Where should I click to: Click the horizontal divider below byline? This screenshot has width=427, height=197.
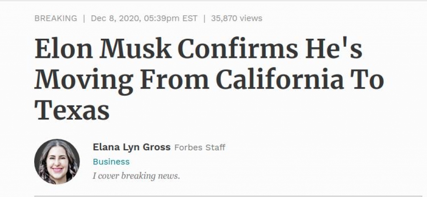[230, 196]
